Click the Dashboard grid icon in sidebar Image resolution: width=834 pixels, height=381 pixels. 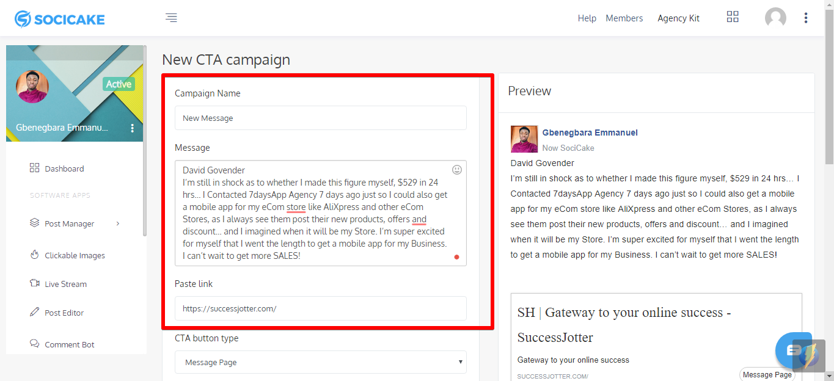tap(34, 168)
